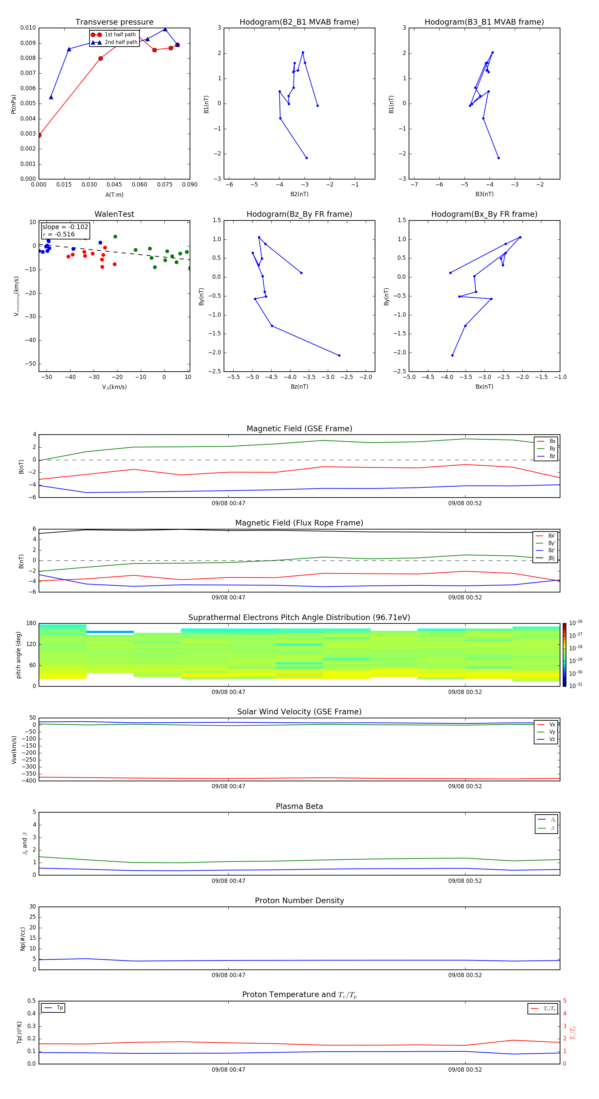Select the "Bx" entry in the GSE legend
599x1099 pixels.
pyautogui.click(x=546, y=441)
